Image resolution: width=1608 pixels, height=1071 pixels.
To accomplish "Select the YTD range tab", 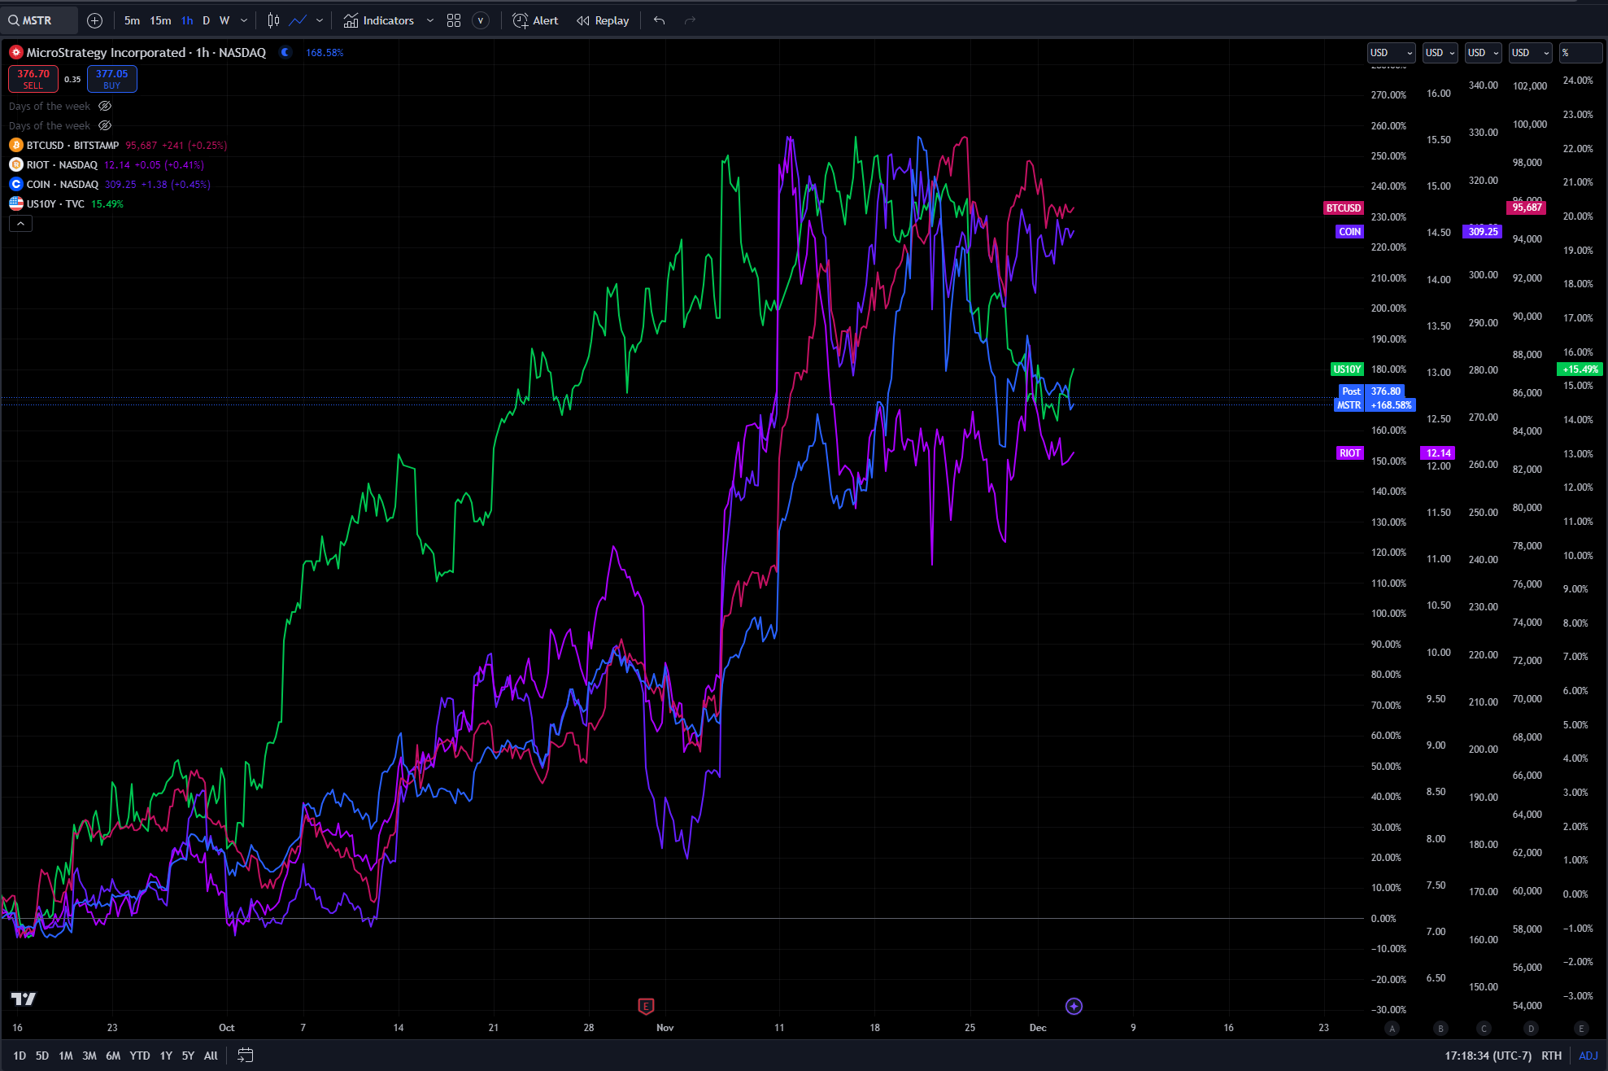I will [x=139, y=1055].
